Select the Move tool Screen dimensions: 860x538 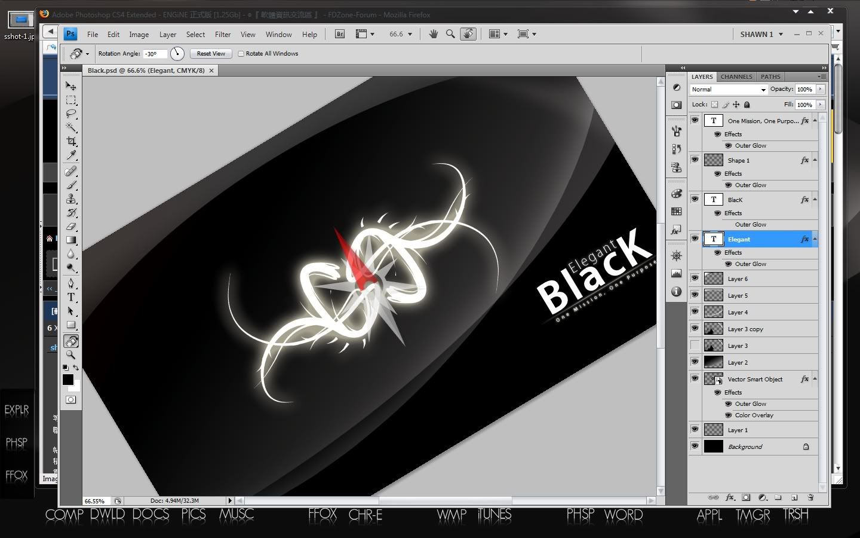pos(71,86)
